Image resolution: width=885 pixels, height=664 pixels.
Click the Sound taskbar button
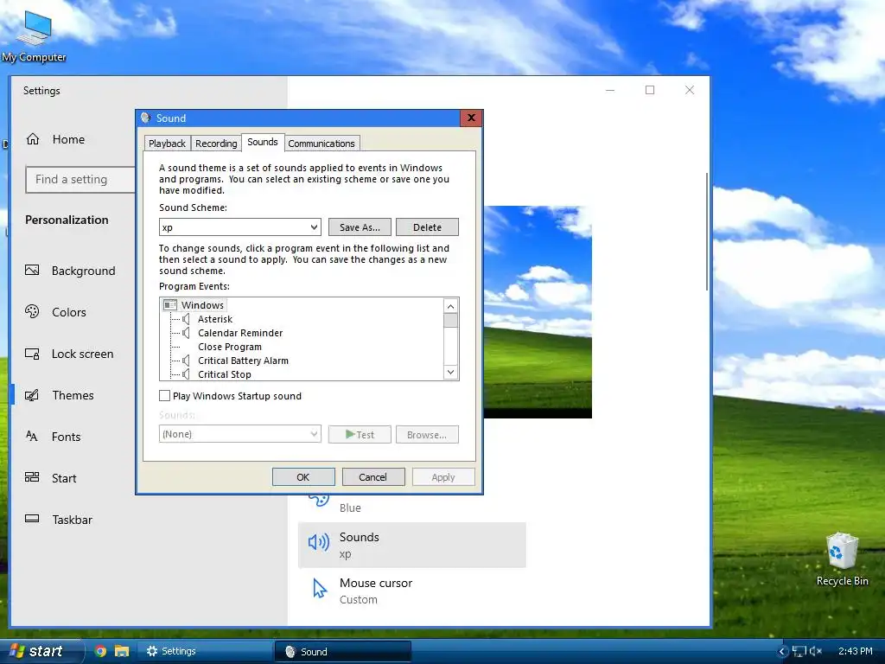pyautogui.click(x=342, y=651)
